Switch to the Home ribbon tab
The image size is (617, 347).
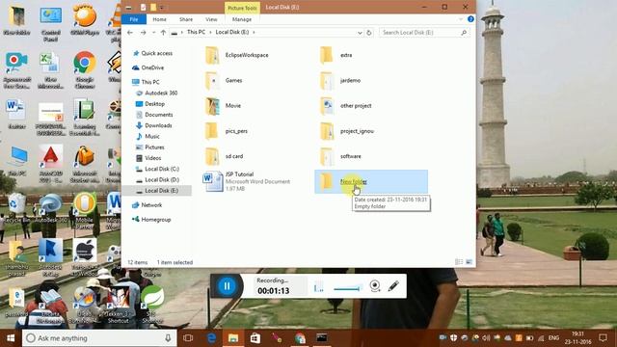pos(159,19)
